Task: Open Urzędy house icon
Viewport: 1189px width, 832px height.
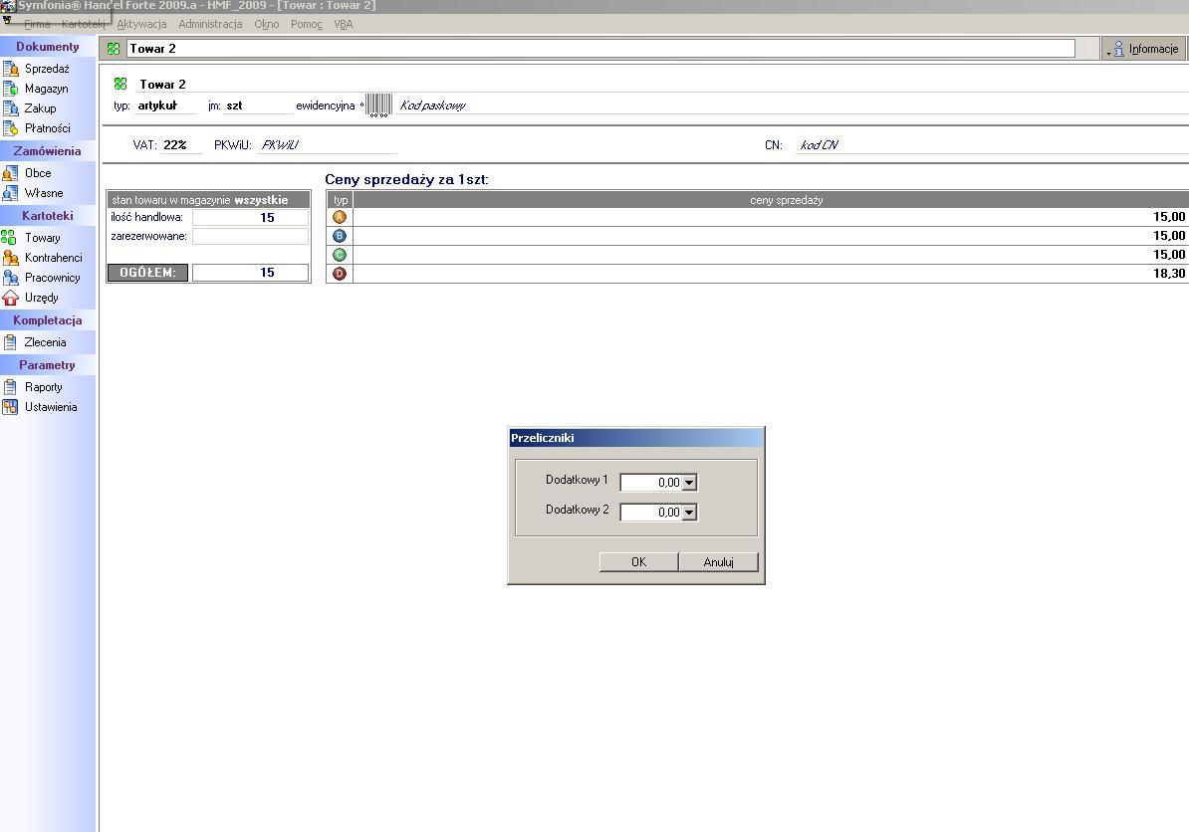Action: click(x=11, y=297)
